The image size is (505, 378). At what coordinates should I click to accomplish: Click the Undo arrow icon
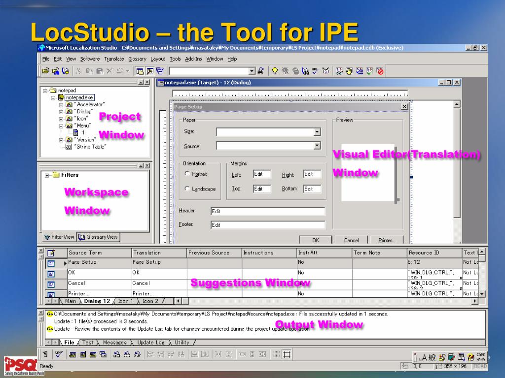120,71
